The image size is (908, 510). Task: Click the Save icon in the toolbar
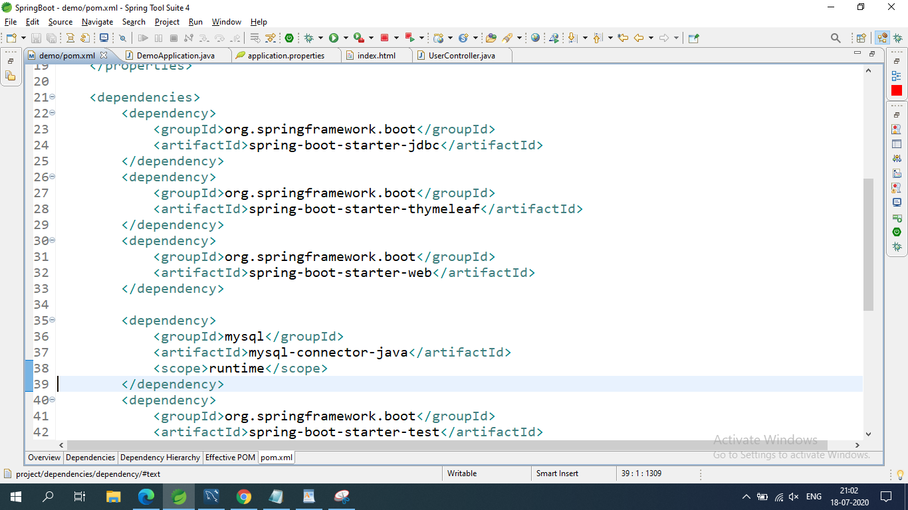[36, 38]
